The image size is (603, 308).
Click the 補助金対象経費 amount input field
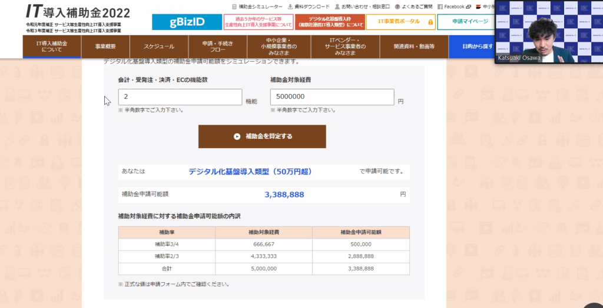332,98
